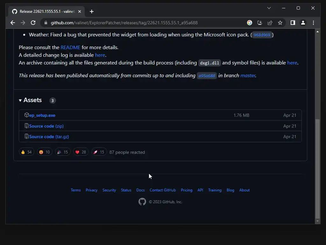
Task: Click the zip file icon beside Source code (zip)
Action: (26, 126)
